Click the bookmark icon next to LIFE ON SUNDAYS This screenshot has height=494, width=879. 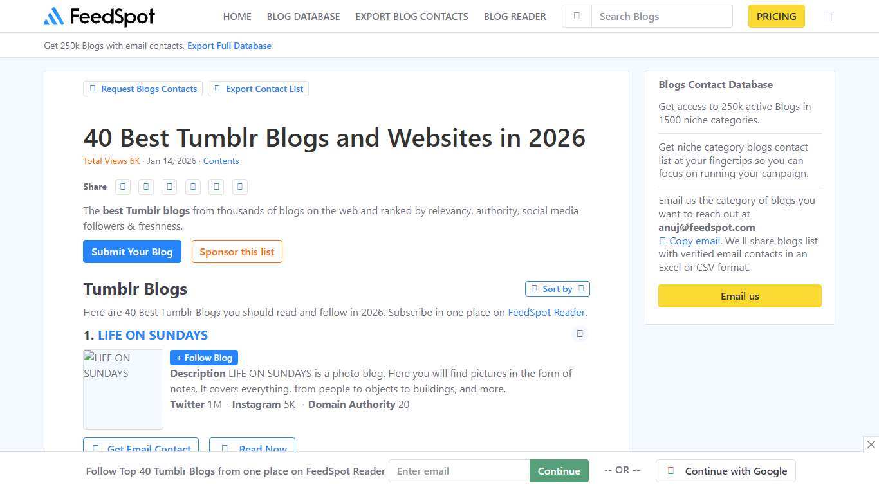[579, 334]
